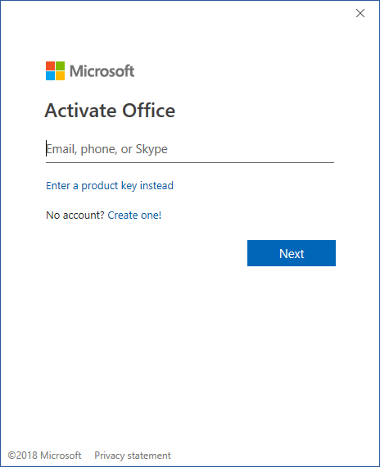Close the Activate Office dialog
Image resolution: width=380 pixels, height=467 pixels.
click(360, 13)
